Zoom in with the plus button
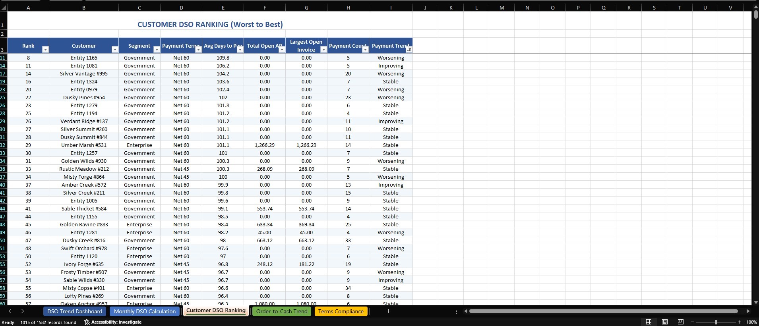Screen dimensions: 759x326 point(740,322)
